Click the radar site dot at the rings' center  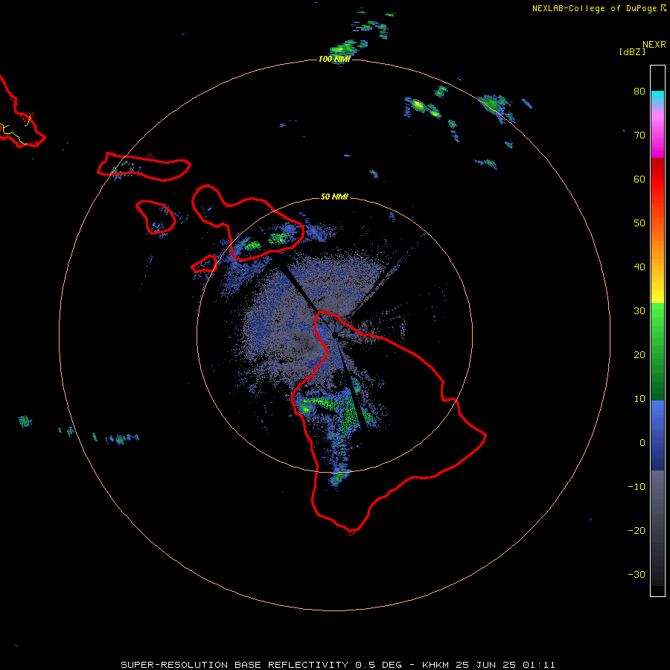coord(335,335)
